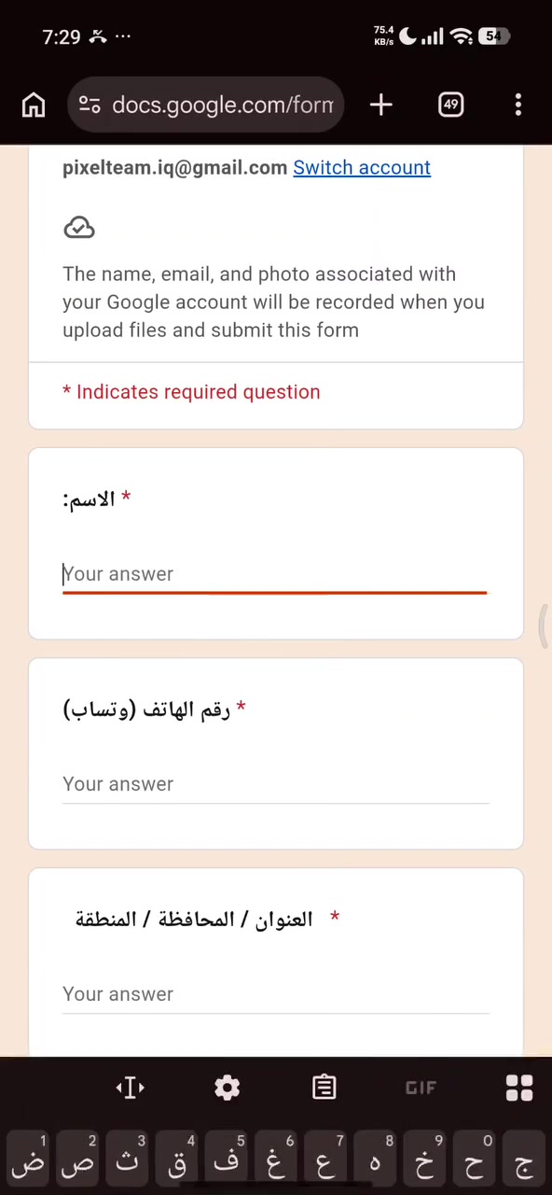Tap the cloud saved status icon

pyautogui.click(x=79, y=228)
